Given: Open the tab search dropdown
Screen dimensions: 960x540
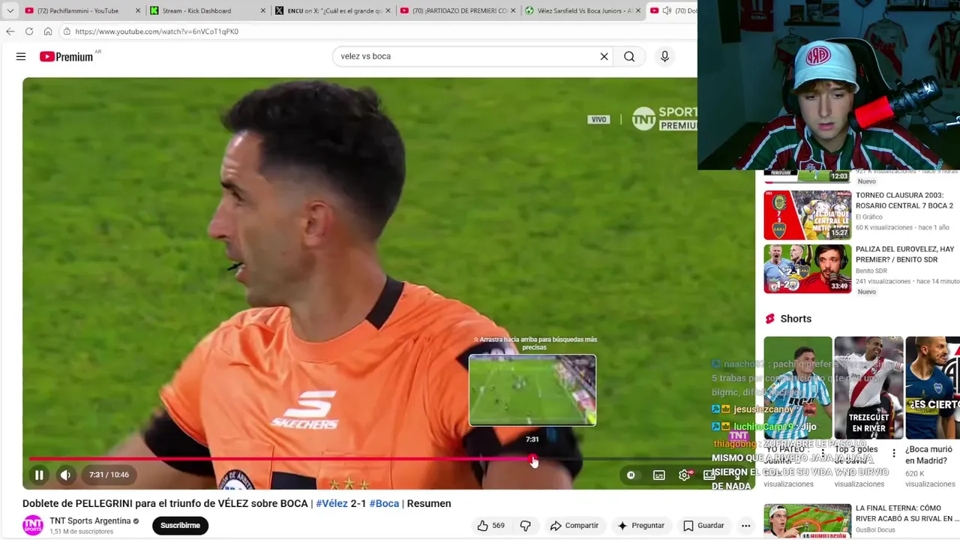Looking at the screenshot, I should pos(10,10).
